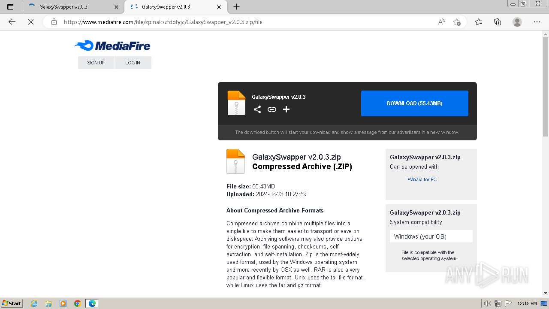Open media player taskbar icon
Viewport: 549px width, 309px height.
click(63, 303)
